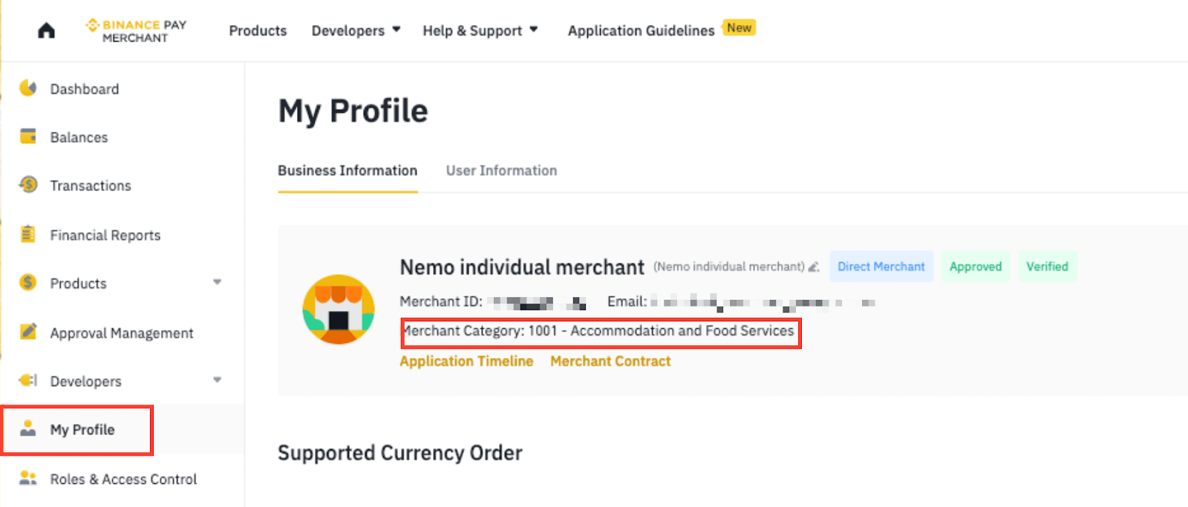This screenshot has width=1188, height=507.
Task: Click the Balances wallet icon
Action: [x=28, y=137]
